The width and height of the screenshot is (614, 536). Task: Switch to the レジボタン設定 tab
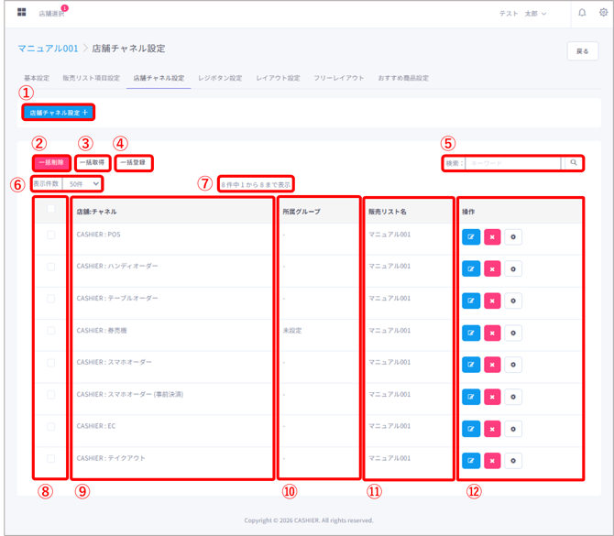point(220,78)
